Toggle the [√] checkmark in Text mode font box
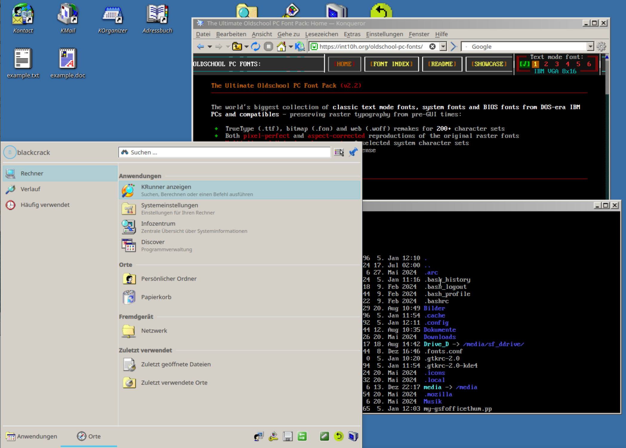 525,64
